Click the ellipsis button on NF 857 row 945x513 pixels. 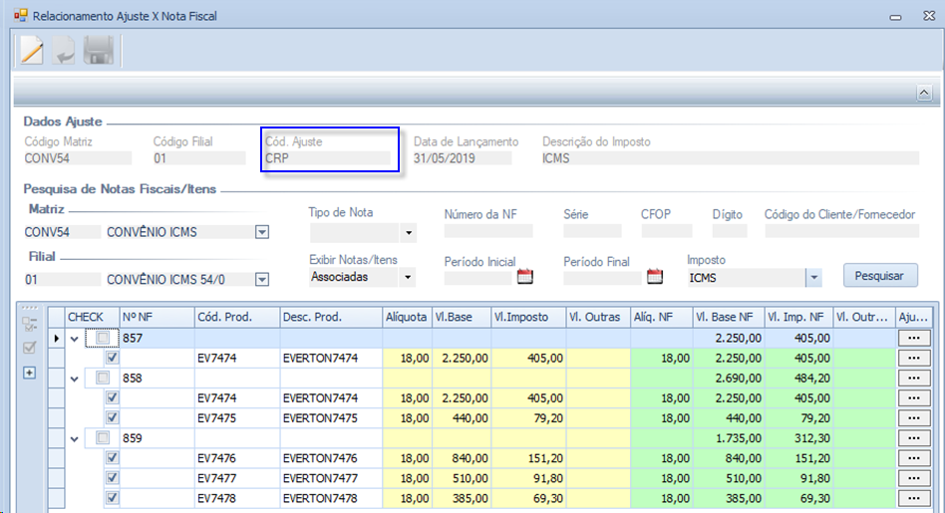pos(914,339)
